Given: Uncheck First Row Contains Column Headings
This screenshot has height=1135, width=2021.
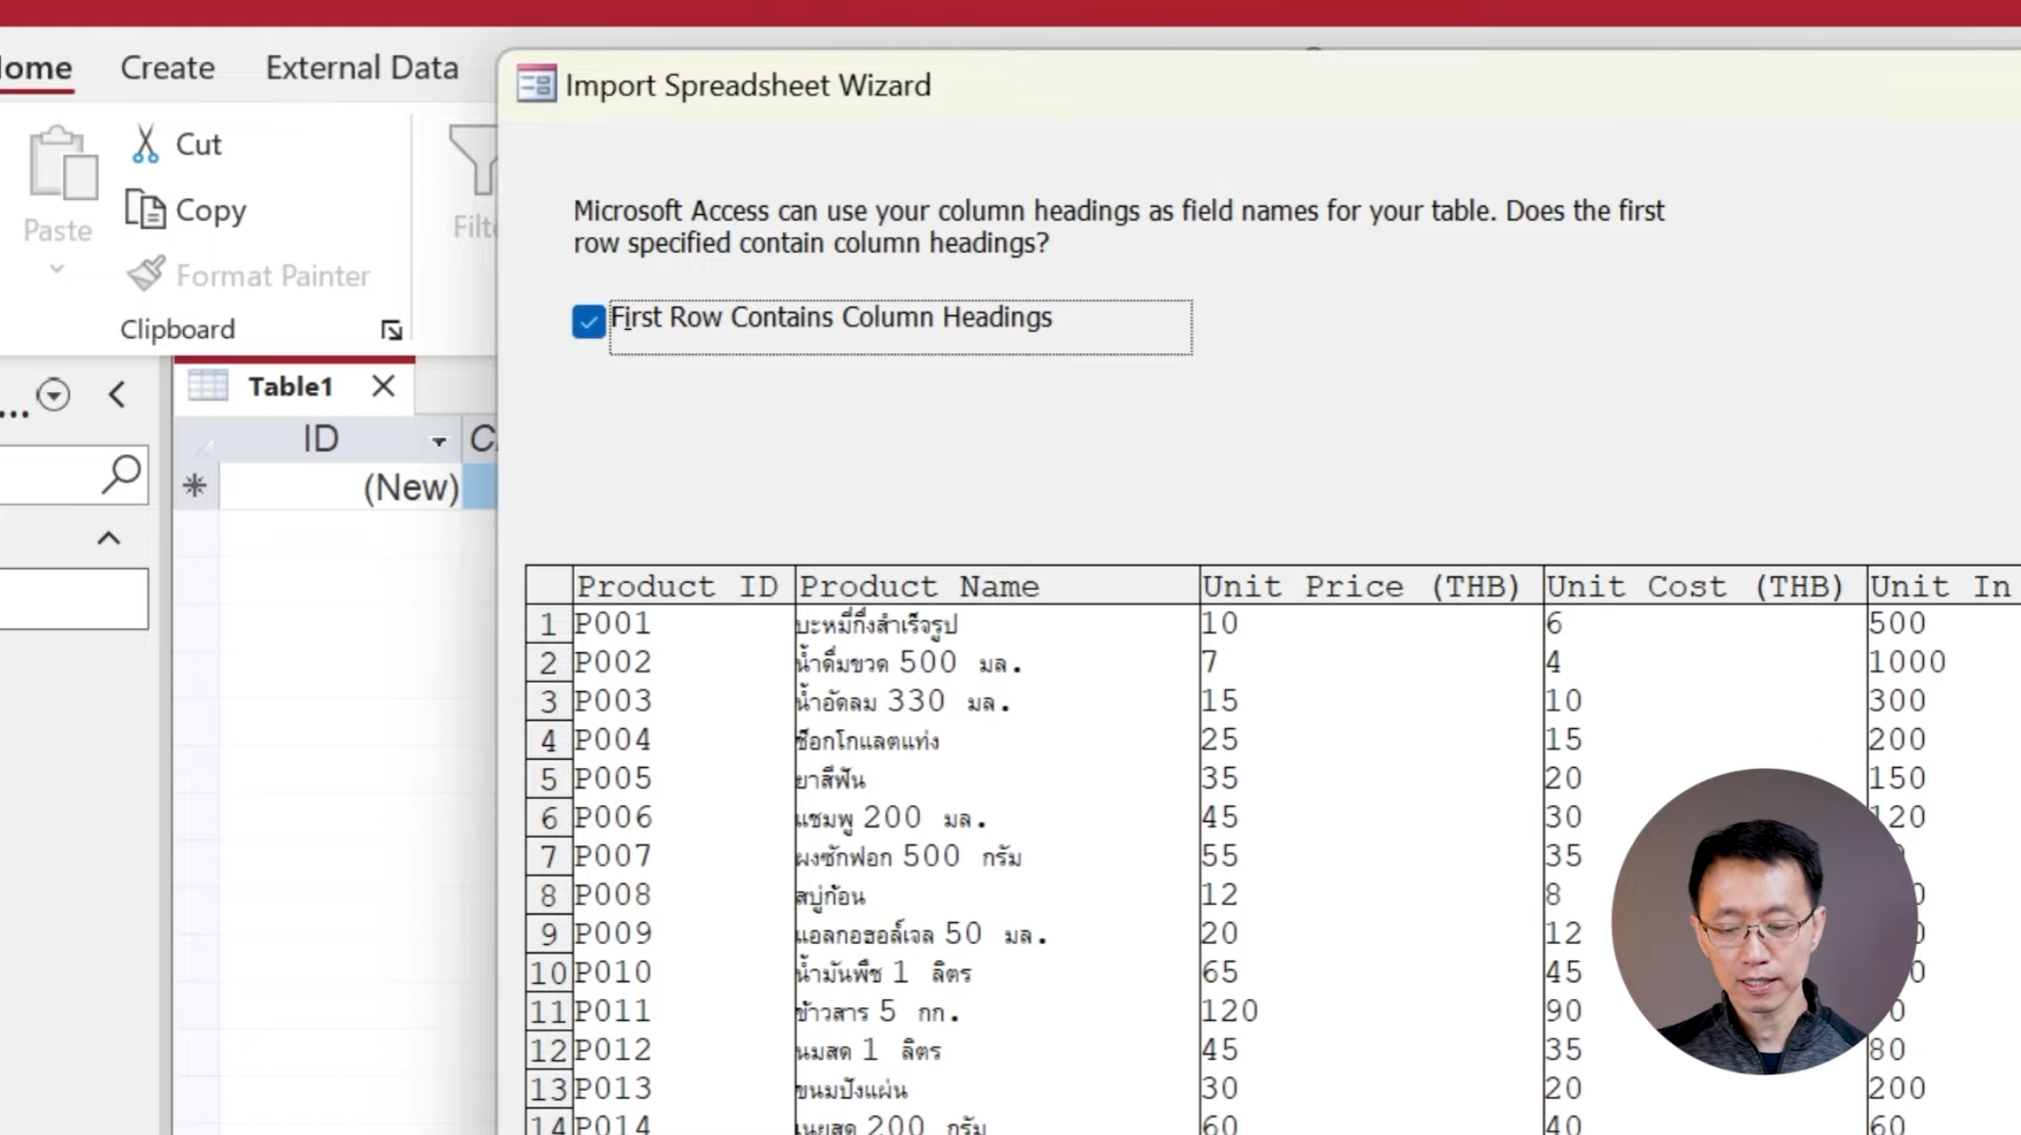Looking at the screenshot, I should click(587, 321).
